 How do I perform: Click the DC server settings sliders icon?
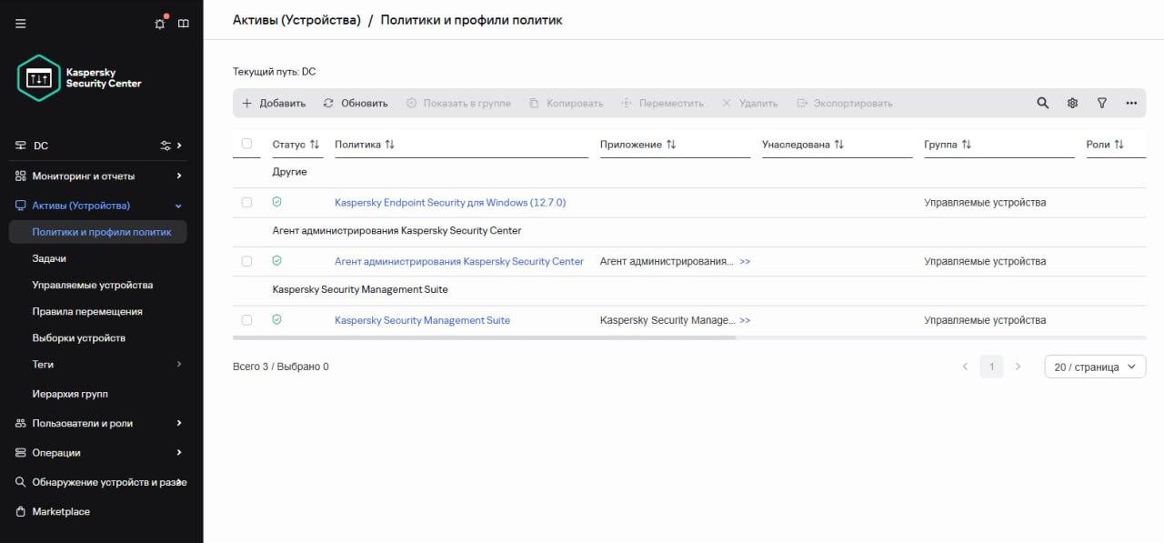pyautogui.click(x=166, y=146)
